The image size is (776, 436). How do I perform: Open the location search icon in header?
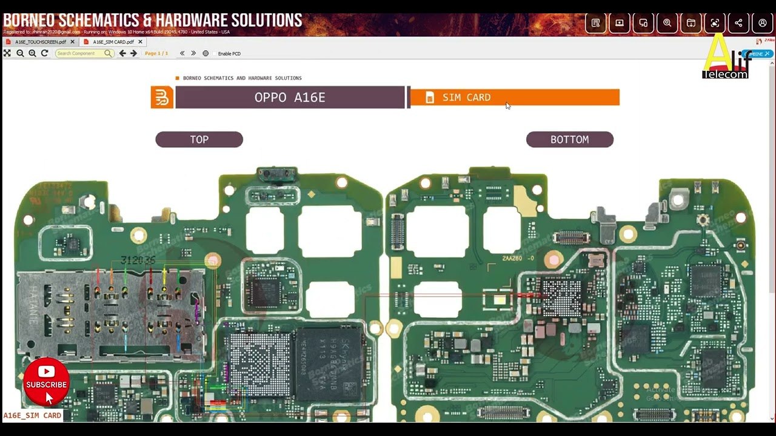[x=667, y=23]
